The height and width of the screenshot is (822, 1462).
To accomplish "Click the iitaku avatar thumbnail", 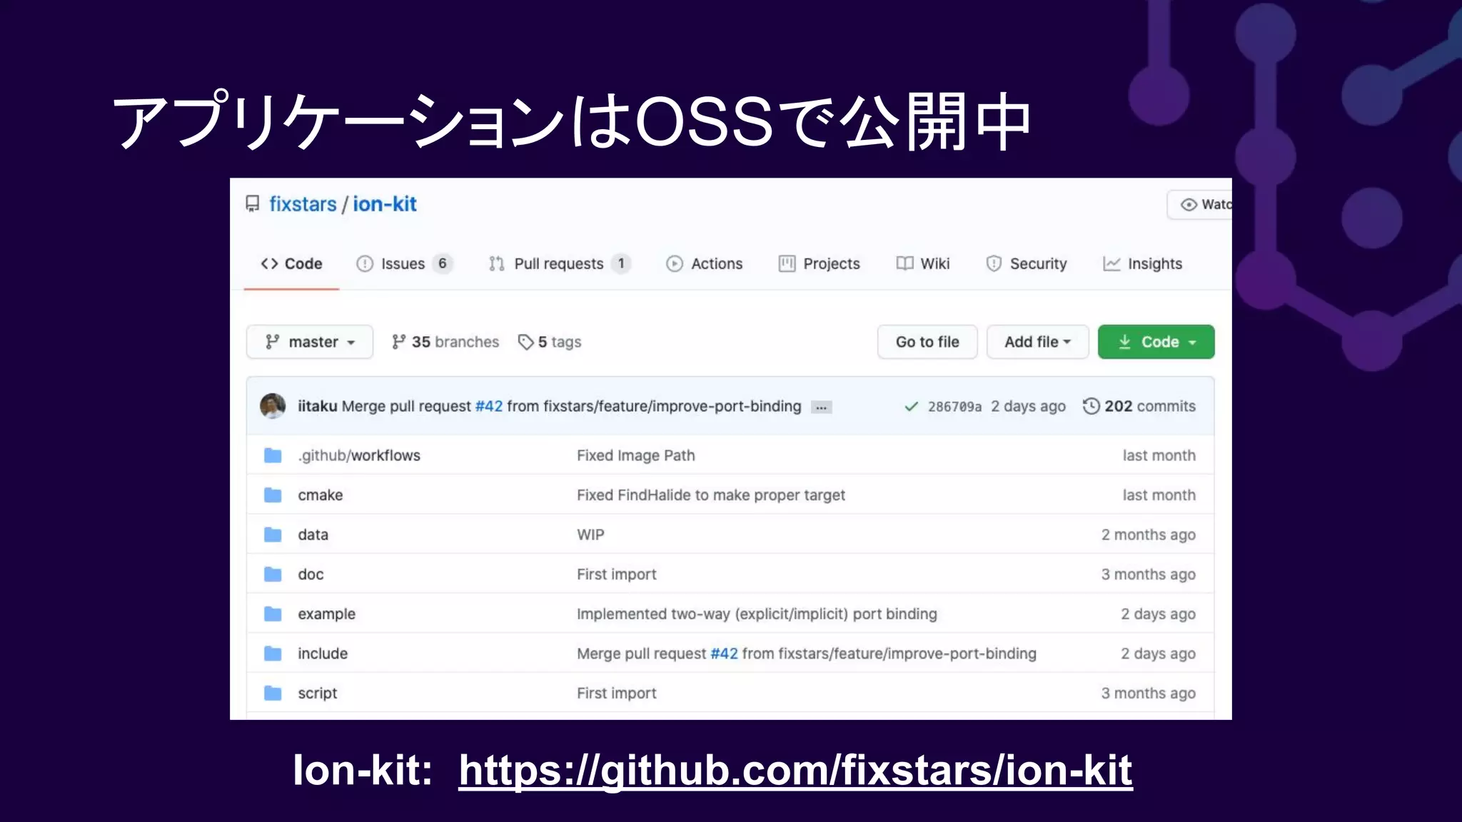I will pos(273,406).
